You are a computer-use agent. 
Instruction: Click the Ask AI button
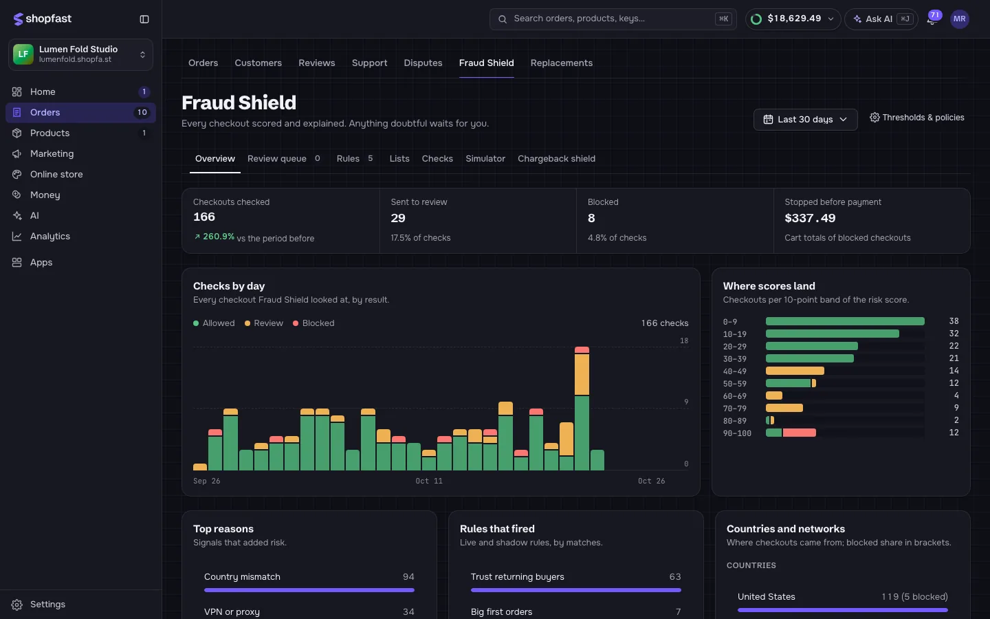[881, 19]
